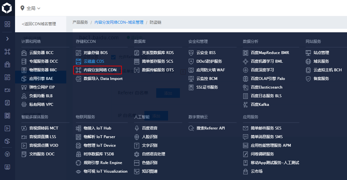Image resolution: width=347 pixels, height=180 pixels.
Task: Click the sidebar video camera icon
Action: coord(7,90)
